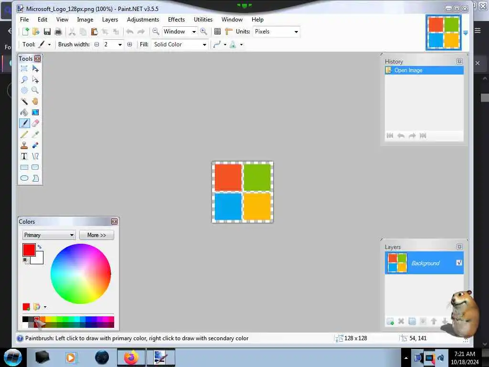Screen dimensions: 489x367
Task: Swap primary and secondary colors
Action: pyautogui.click(x=39, y=247)
